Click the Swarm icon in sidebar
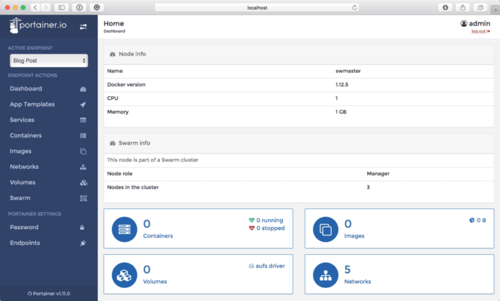500x301 pixels. pyautogui.click(x=83, y=198)
